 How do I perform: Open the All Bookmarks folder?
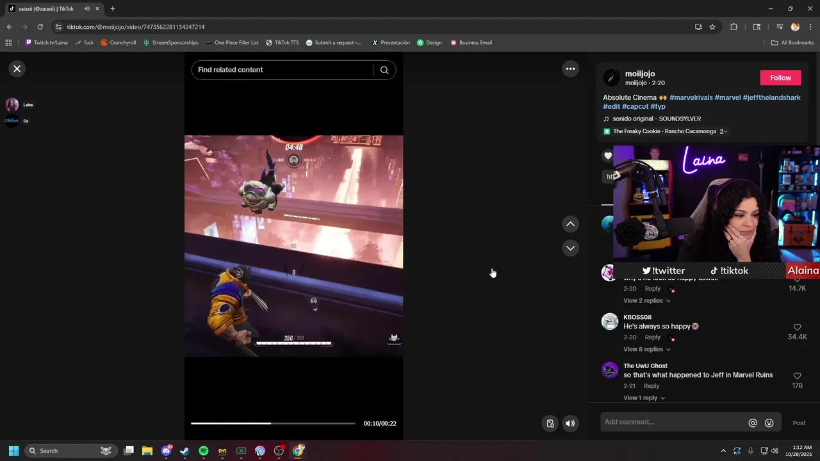coord(792,43)
